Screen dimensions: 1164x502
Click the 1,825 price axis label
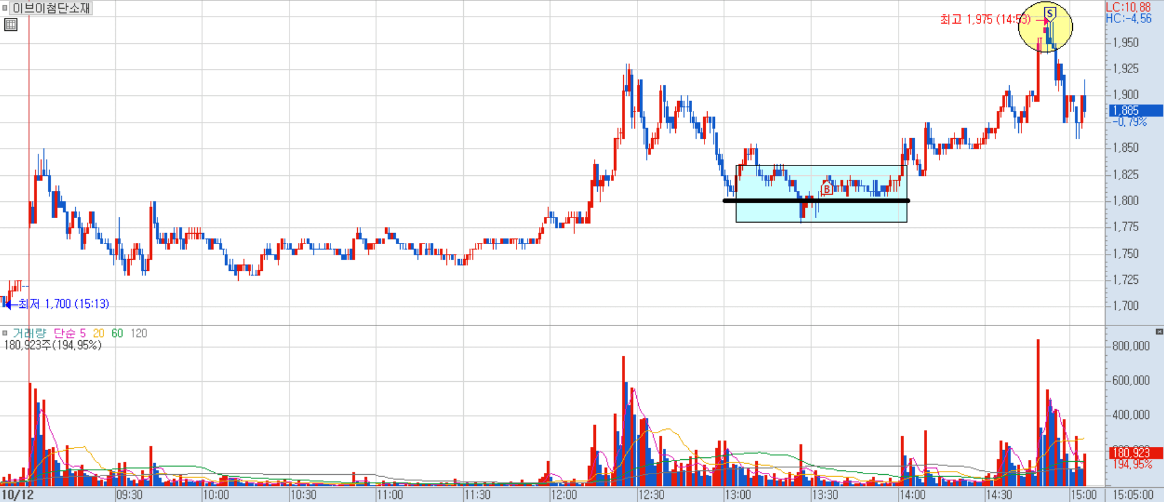click(x=1126, y=174)
